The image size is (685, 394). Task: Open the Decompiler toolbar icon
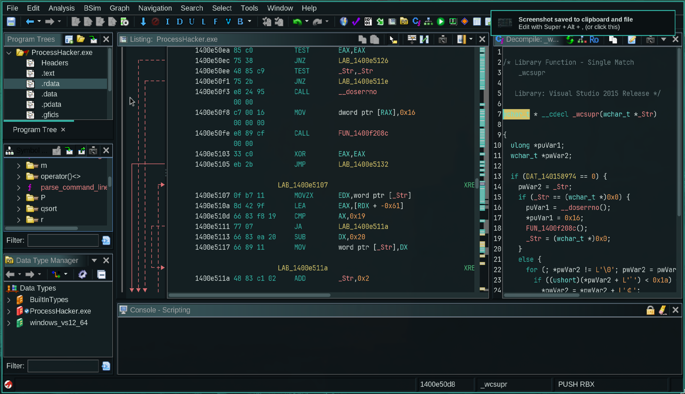click(416, 21)
